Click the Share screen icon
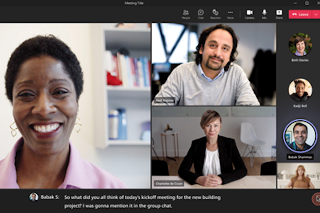The height and width of the screenshot is (213, 320). [279, 14]
